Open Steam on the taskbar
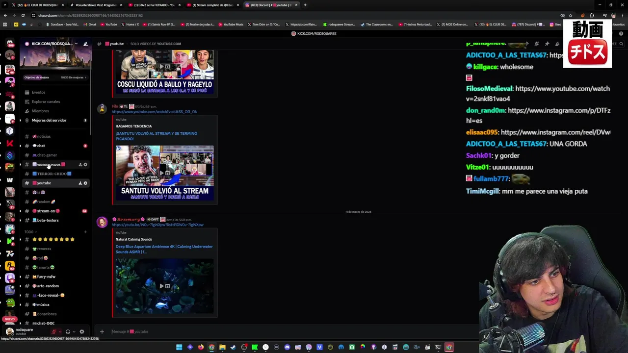Viewport: 628px width, 353px height. pos(233,347)
